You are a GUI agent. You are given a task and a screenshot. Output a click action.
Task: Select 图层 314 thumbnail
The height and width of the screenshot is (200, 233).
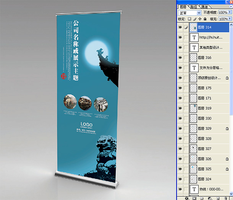pyautogui.click(x=194, y=27)
